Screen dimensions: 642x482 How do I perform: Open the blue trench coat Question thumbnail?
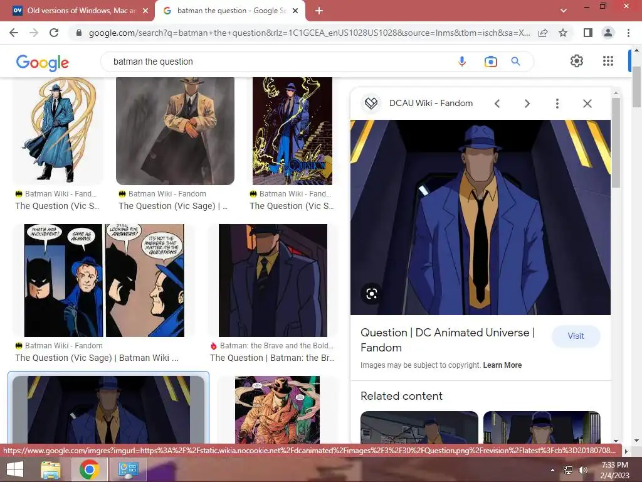[58, 131]
